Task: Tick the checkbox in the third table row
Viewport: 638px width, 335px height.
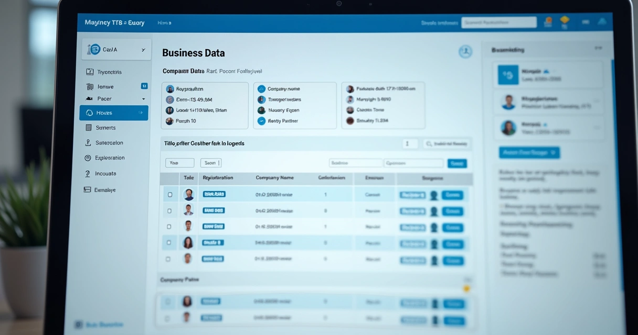Action: [169, 227]
